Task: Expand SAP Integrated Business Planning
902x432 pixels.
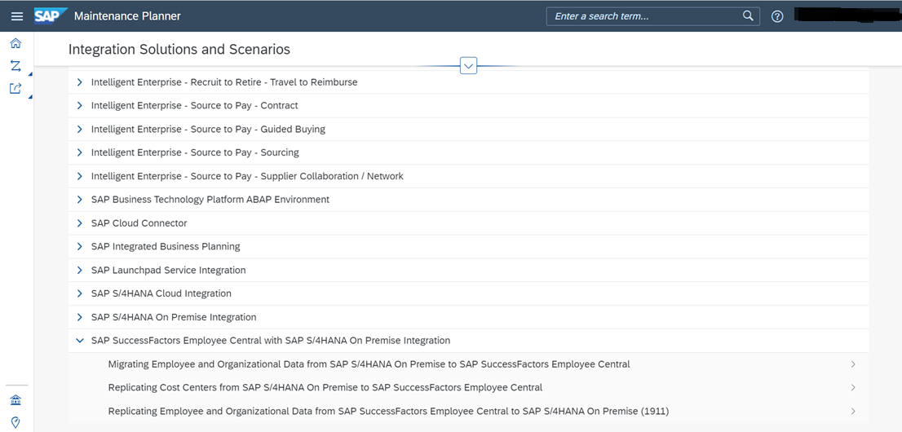Action: pos(79,247)
